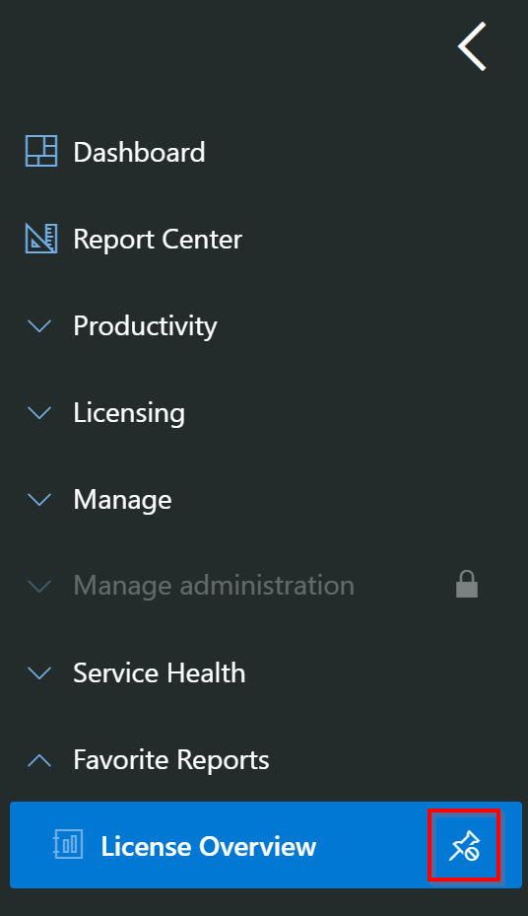Image resolution: width=528 pixels, height=916 pixels.
Task: Select the Productivity label
Action: coord(145,326)
